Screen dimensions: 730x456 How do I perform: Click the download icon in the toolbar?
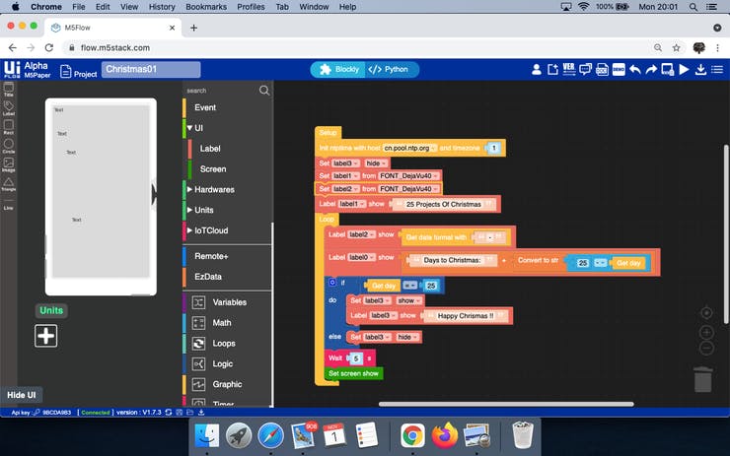(x=701, y=70)
